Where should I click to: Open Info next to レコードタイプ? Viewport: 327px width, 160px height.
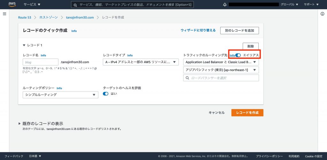point(130,55)
